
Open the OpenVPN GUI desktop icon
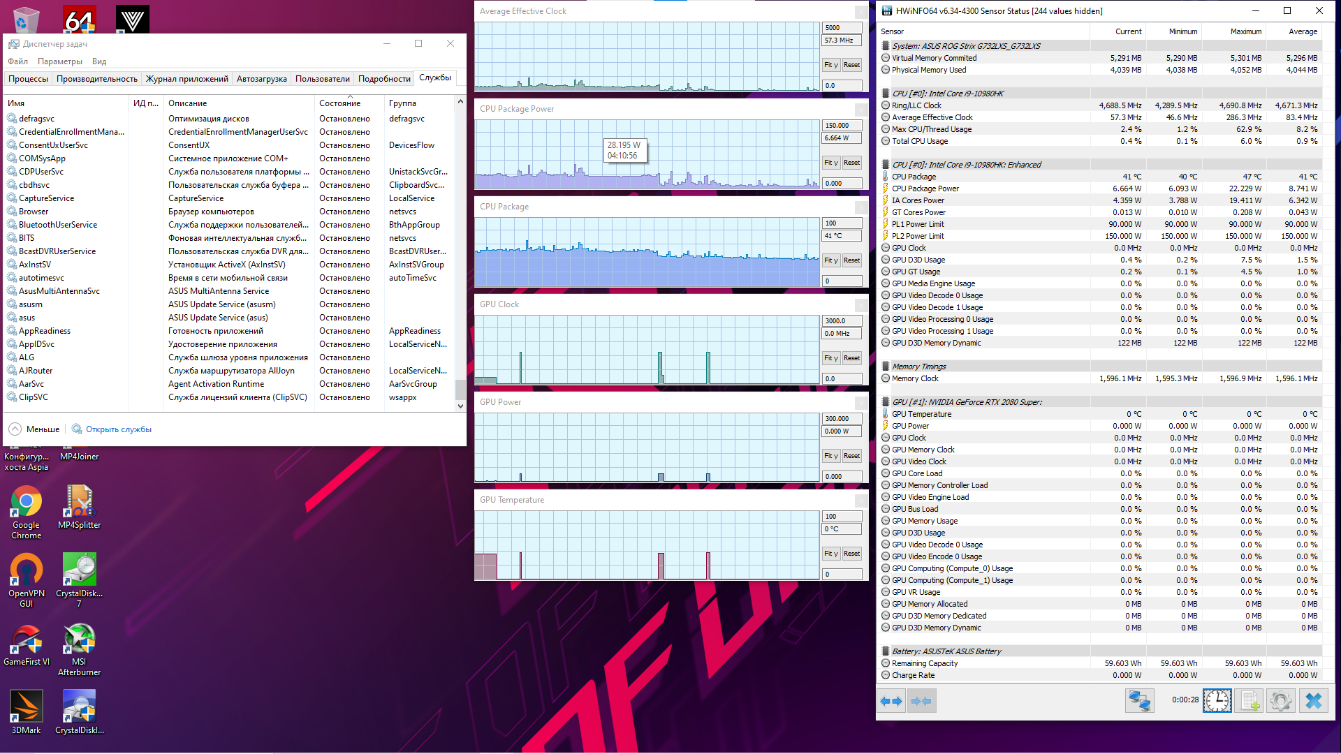[x=26, y=580]
